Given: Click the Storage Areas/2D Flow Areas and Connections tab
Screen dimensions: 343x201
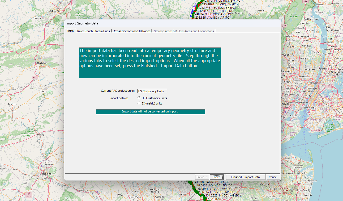Looking at the screenshot, I should click(x=184, y=31).
